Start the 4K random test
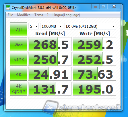The width and height of the screenshot is (128, 117). point(19,74)
